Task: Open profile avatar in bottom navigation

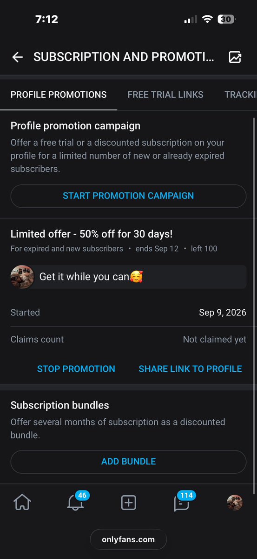Action: [234, 503]
